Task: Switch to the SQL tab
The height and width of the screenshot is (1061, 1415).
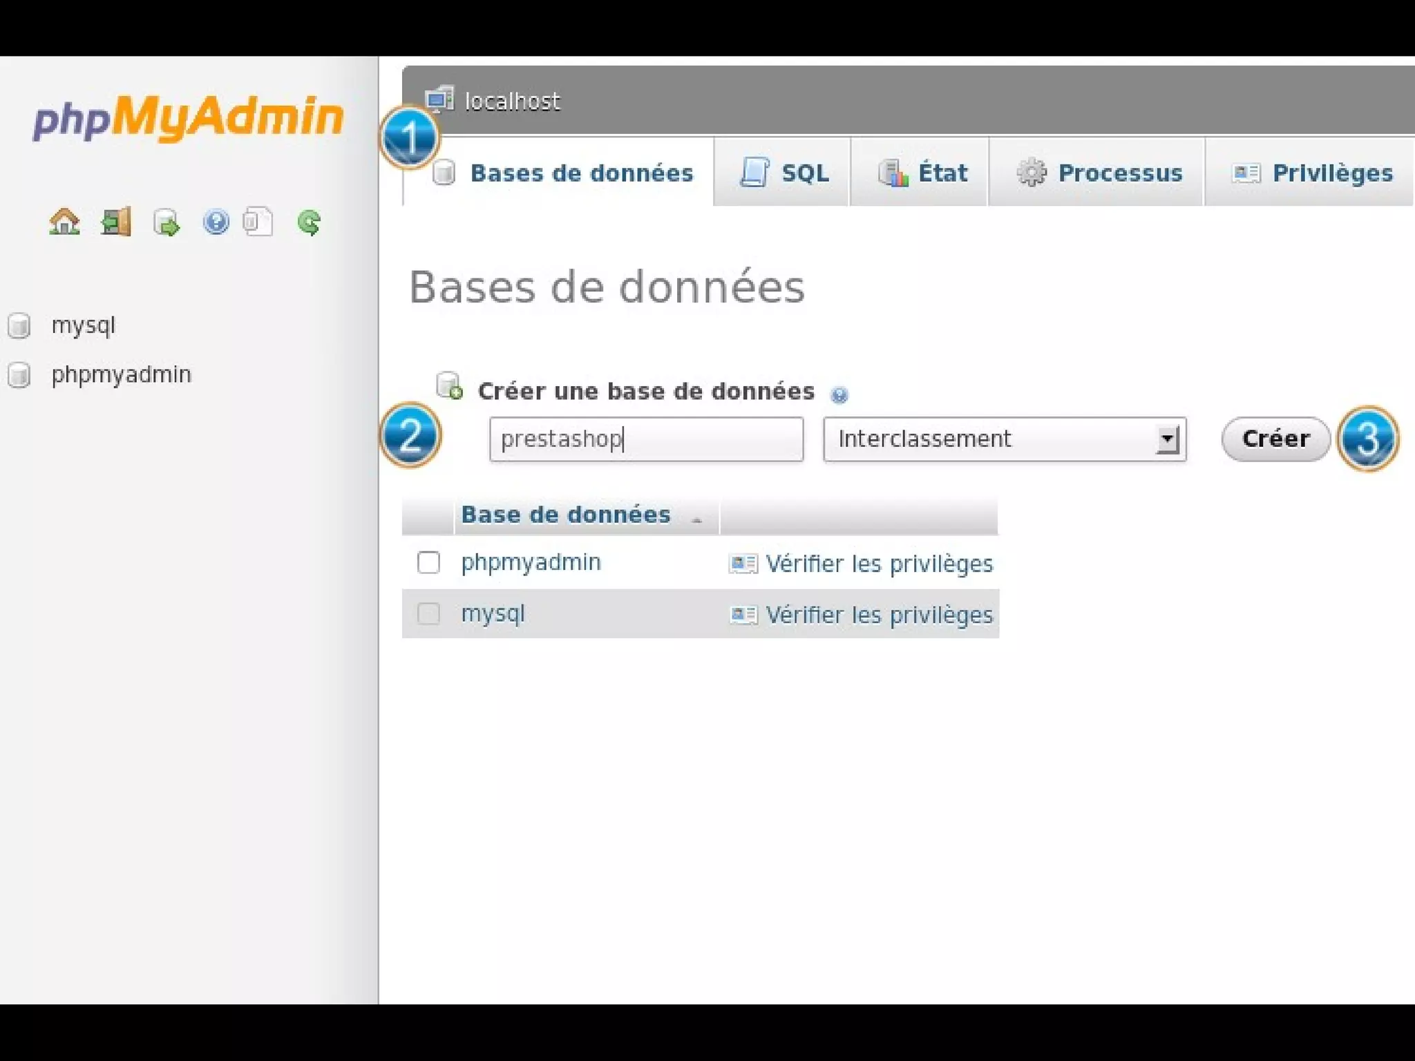Action: click(782, 172)
